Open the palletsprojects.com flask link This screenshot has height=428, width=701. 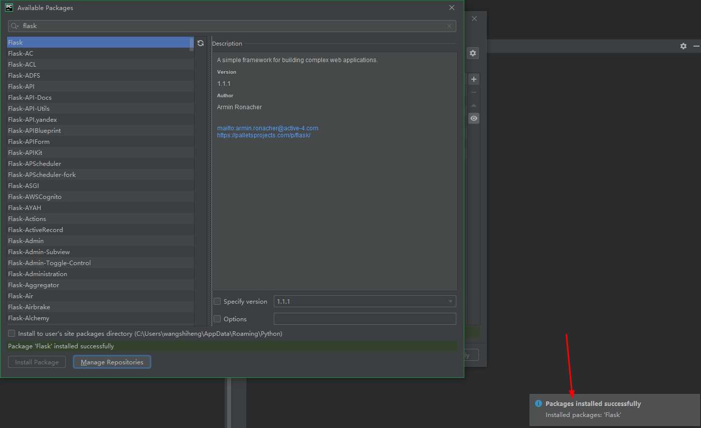point(264,135)
